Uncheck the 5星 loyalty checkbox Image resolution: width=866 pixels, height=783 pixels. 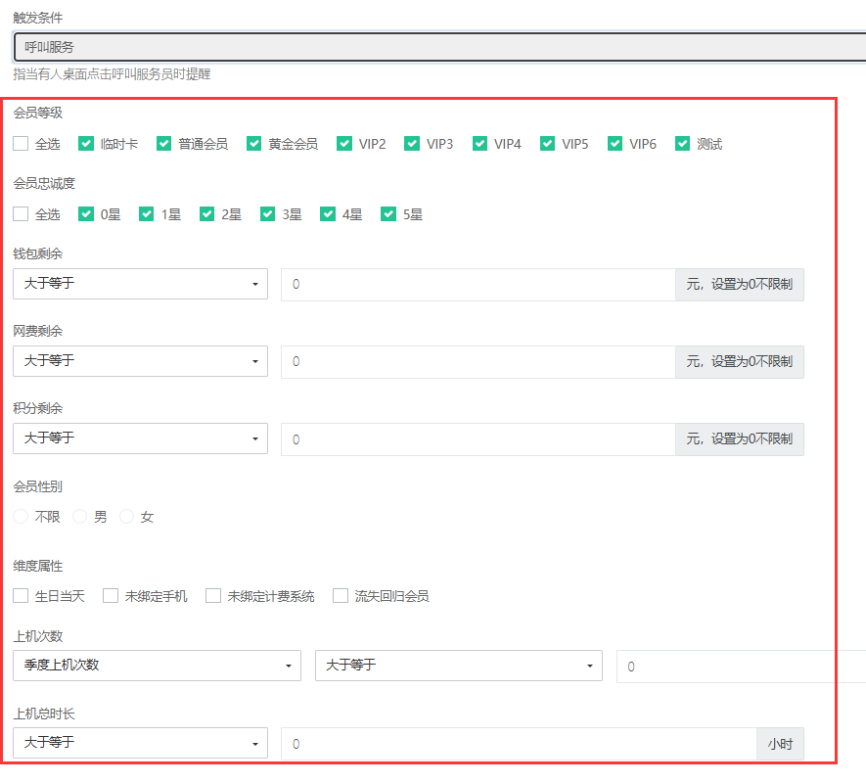click(x=388, y=213)
